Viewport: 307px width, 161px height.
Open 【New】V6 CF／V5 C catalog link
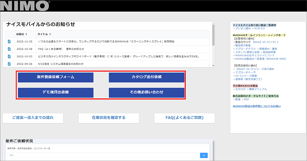(x=266, y=42)
